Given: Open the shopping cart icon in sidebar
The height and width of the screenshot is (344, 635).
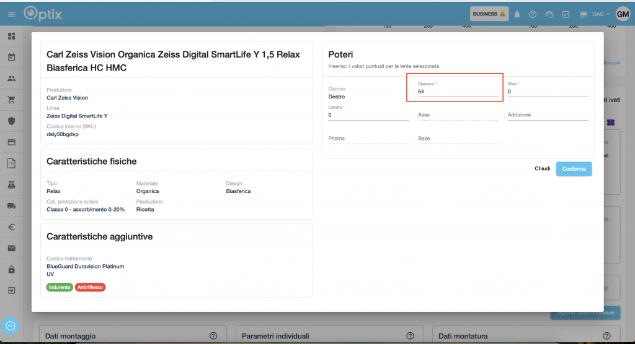Looking at the screenshot, I should pyautogui.click(x=11, y=100).
